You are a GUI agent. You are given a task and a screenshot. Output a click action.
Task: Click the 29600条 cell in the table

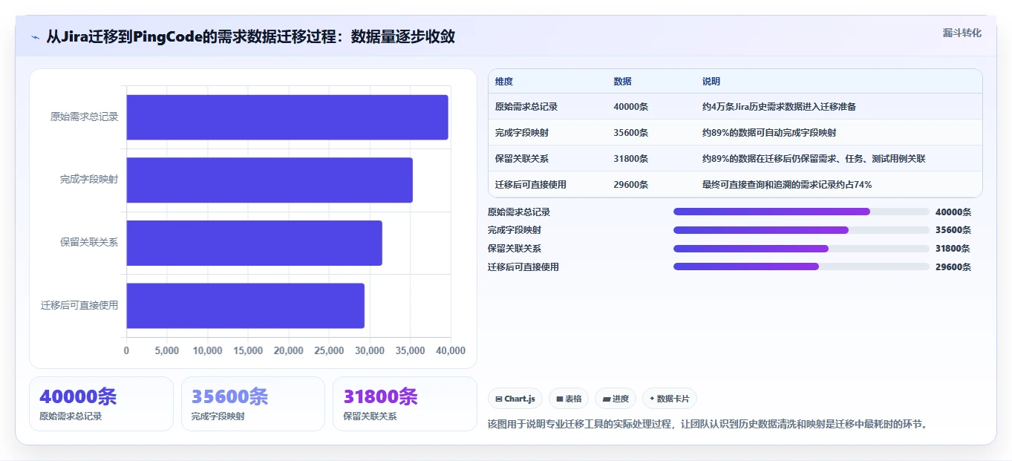(631, 185)
